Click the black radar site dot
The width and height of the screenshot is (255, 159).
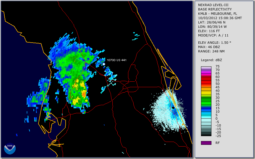(173, 108)
